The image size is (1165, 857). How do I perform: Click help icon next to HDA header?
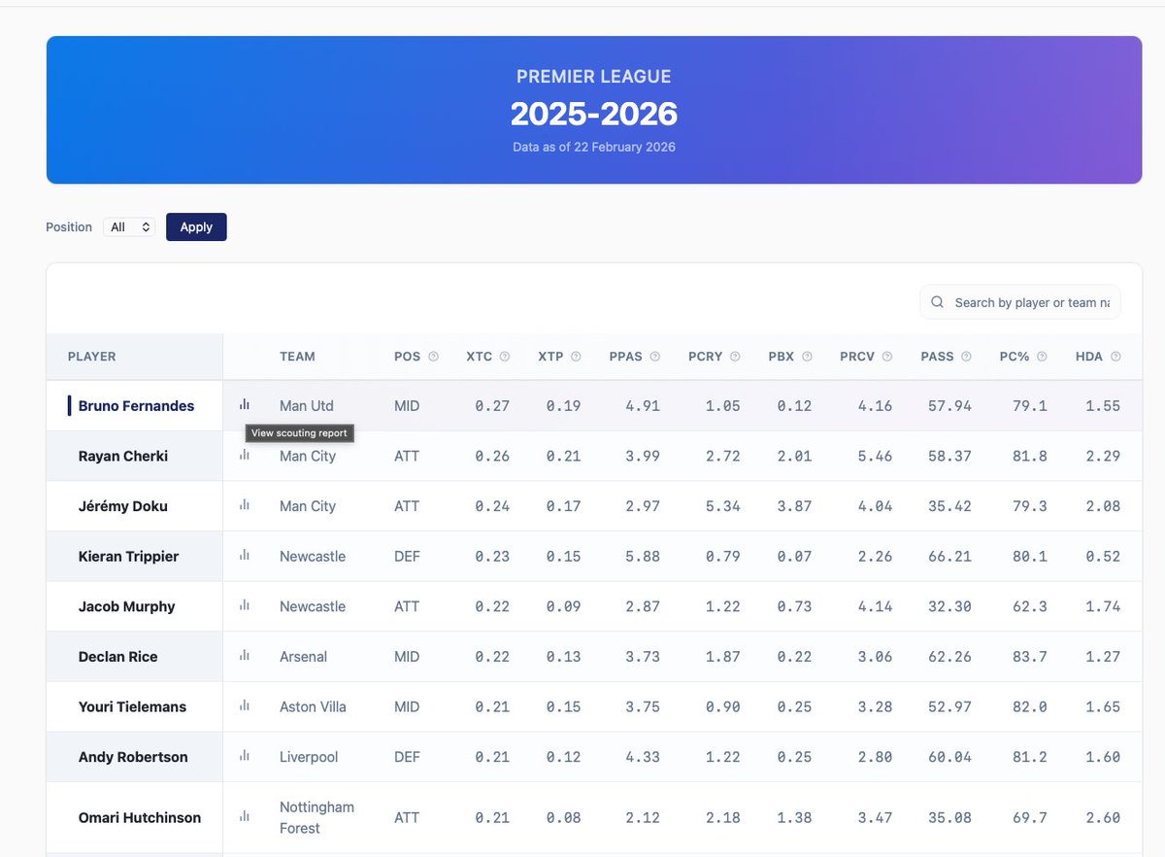pyautogui.click(x=1115, y=357)
